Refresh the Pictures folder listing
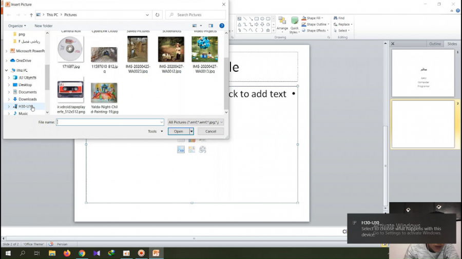462x259 pixels. tap(158, 15)
